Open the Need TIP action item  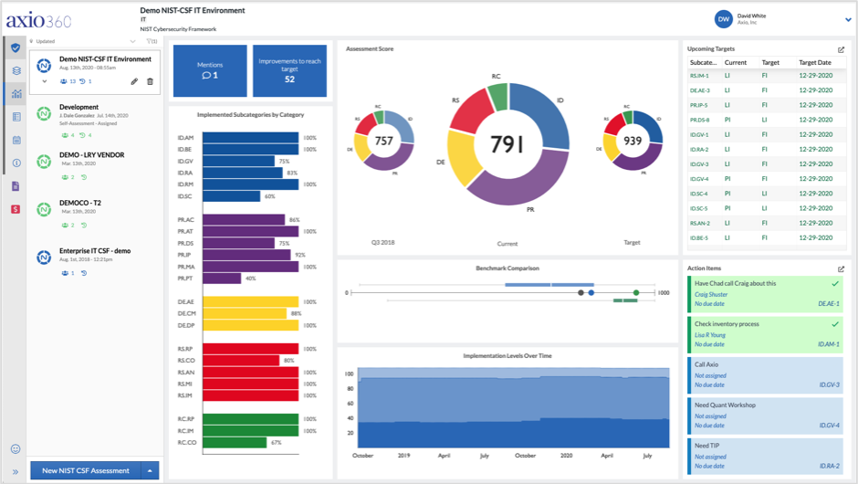[765, 456]
